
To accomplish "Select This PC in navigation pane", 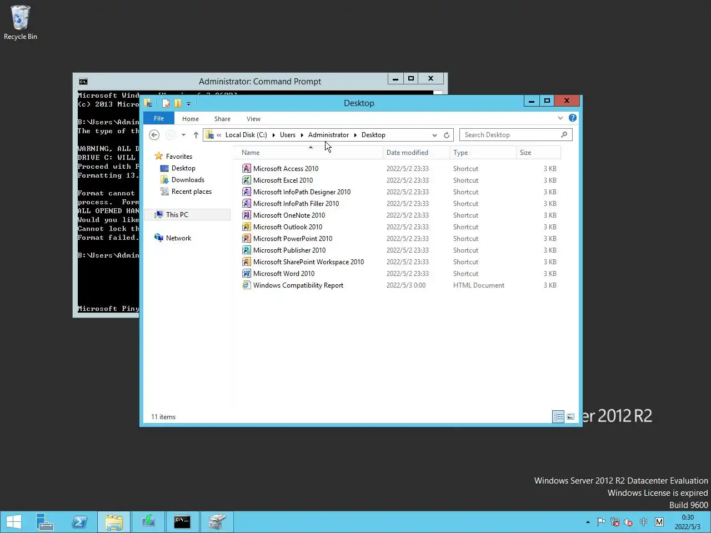I will click(177, 215).
